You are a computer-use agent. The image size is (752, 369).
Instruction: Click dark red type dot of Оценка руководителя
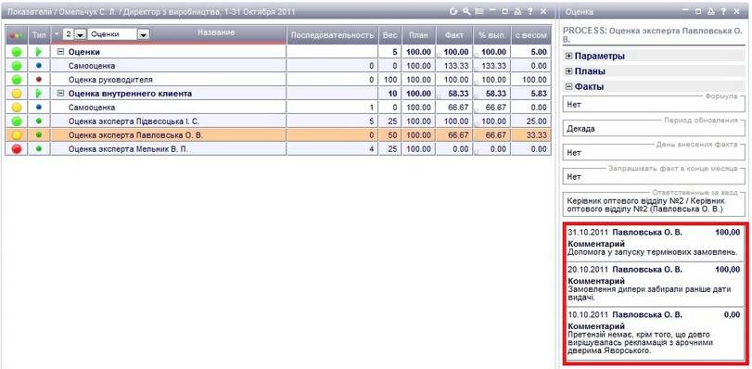click(39, 79)
